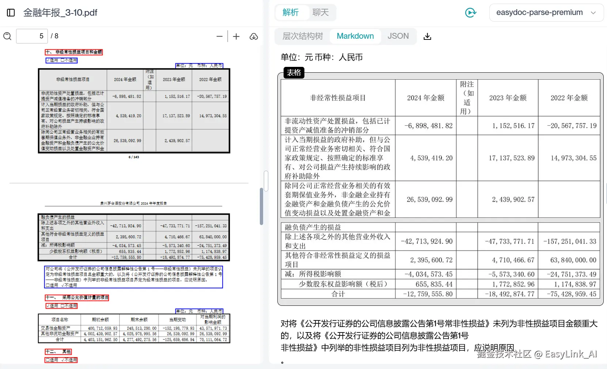Click the value -42, 713, 924. 90
This screenshot has width=607, height=369.
427,241
